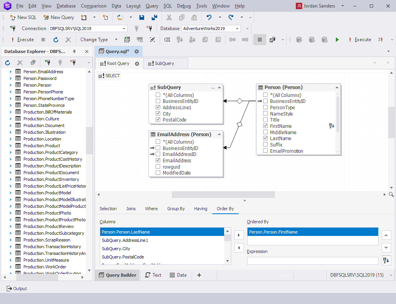Click the Undo arrow icon
This screenshot has width=396, height=304.
click(x=209, y=17)
